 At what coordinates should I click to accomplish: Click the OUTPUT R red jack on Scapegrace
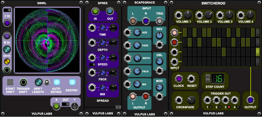click(x=146, y=96)
